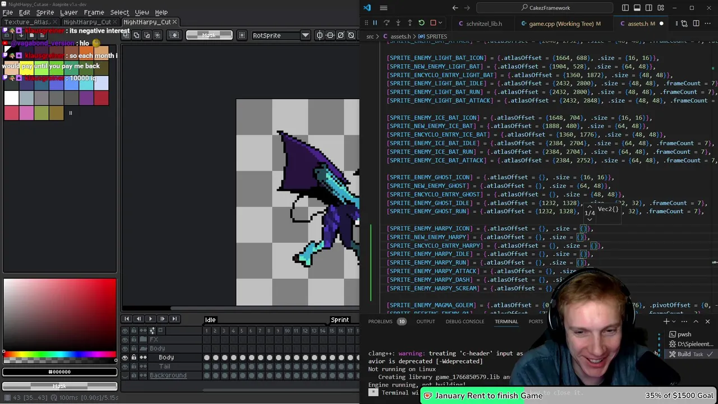
Task: Toggle visibility of the FX layer group
Action: point(125,339)
